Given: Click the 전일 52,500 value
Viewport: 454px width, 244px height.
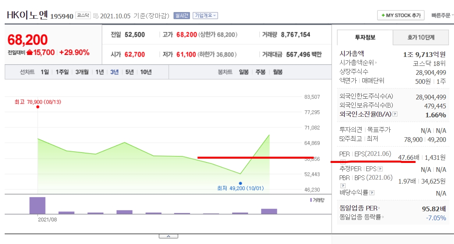Looking at the screenshot, I should coord(135,34).
